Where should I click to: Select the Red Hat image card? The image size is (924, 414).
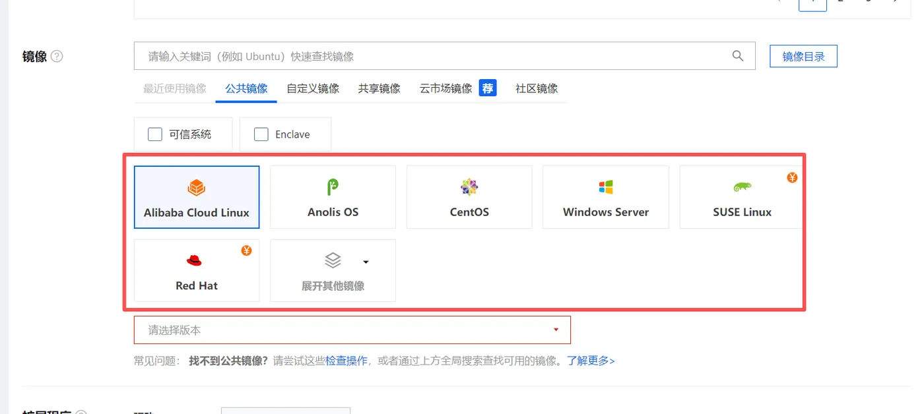pyautogui.click(x=197, y=270)
